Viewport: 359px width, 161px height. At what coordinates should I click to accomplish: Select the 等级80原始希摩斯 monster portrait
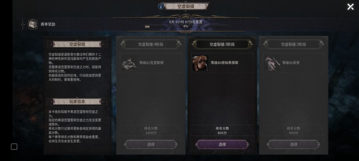pos(200,63)
